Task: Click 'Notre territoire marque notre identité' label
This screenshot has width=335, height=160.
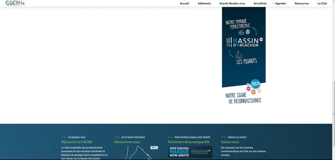Action: [192, 137]
